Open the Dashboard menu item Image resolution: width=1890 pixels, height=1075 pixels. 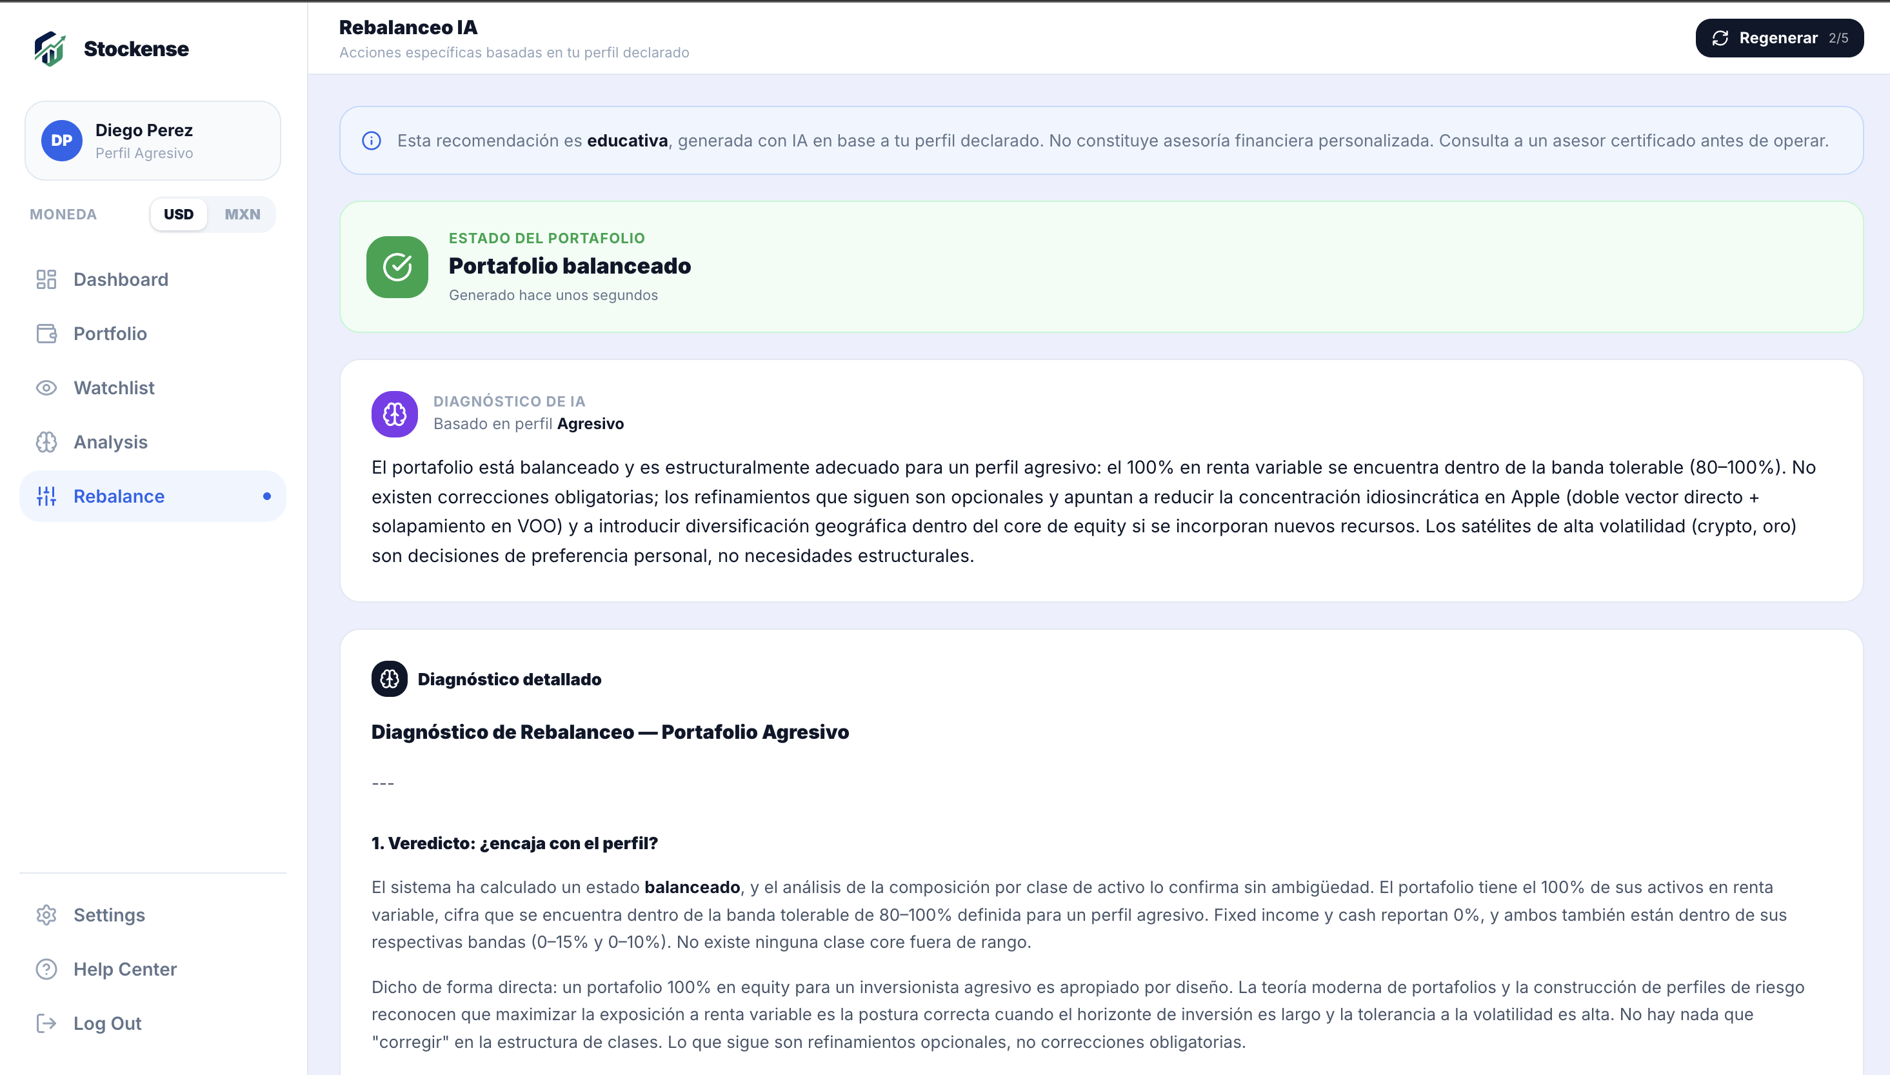[153, 279]
